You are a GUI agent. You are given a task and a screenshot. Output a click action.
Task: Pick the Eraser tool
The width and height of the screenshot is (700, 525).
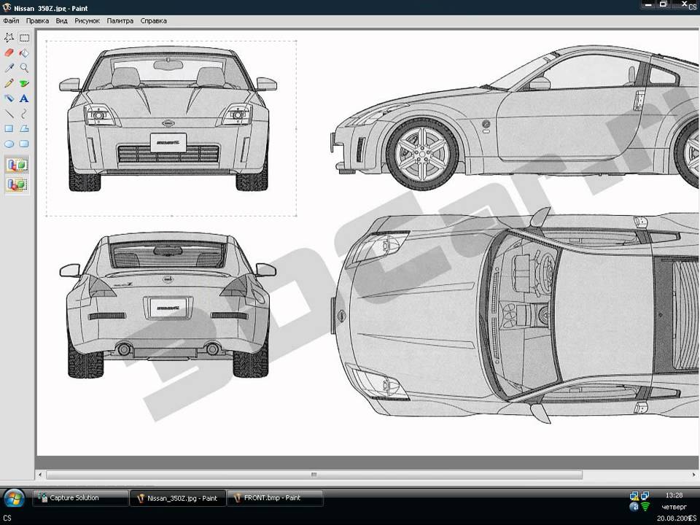pos(9,52)
